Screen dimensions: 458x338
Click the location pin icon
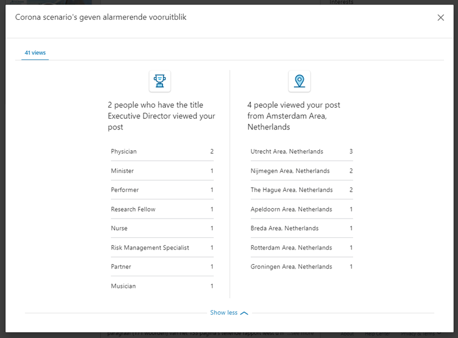tap(299, 81)
